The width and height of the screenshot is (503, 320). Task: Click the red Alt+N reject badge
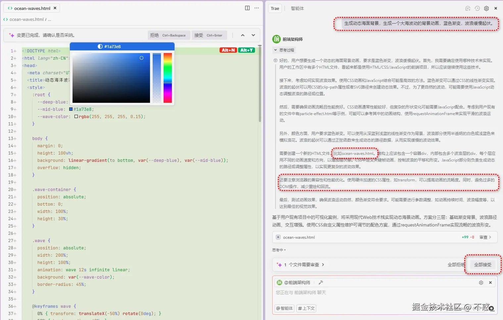coord(228,50)
